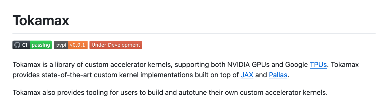Click the 'CI' label on the badge
Screen dimensions: 388x103
pyautogui.click(x=25, y=45)
